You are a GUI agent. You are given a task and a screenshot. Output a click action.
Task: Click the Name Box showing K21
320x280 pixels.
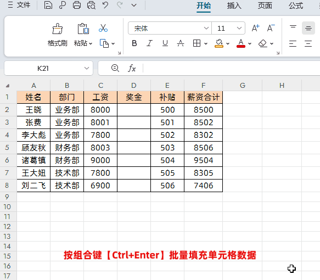point(43,68)
